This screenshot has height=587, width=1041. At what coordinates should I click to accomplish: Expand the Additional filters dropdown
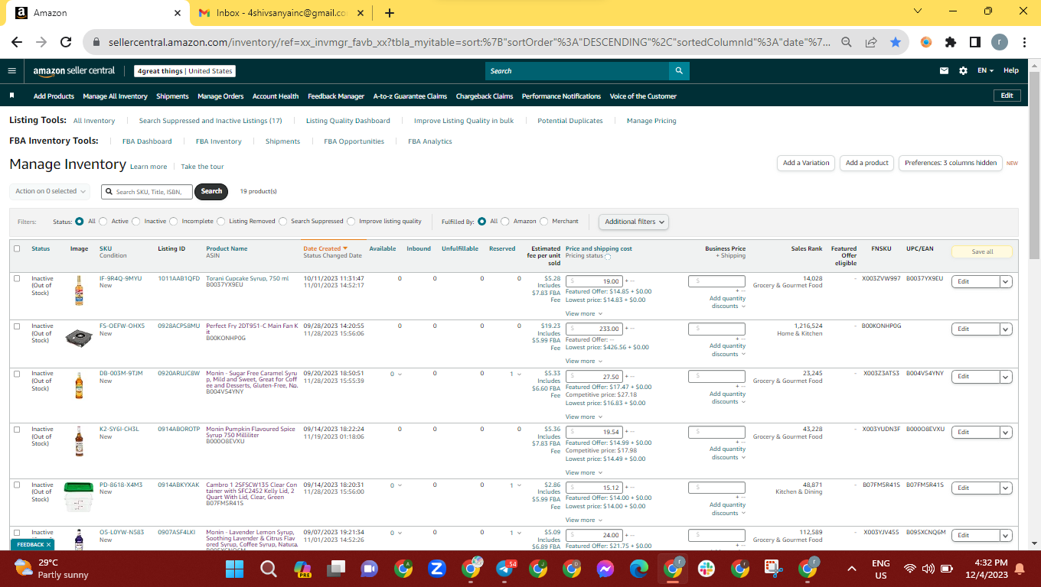pyautogui.click(x=634, y=222)
